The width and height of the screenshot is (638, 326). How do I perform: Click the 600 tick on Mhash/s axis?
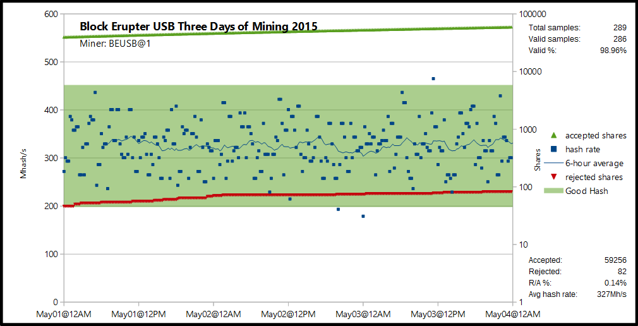click(52, 14)
